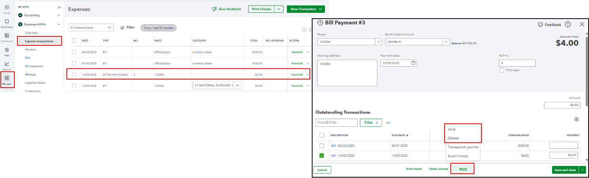Open the arrow beside Save and close
Screen dimensions: 589x178
(x=582, y=170)
